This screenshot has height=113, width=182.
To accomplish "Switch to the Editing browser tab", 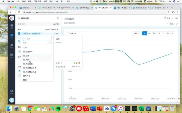I will (47, 8).
